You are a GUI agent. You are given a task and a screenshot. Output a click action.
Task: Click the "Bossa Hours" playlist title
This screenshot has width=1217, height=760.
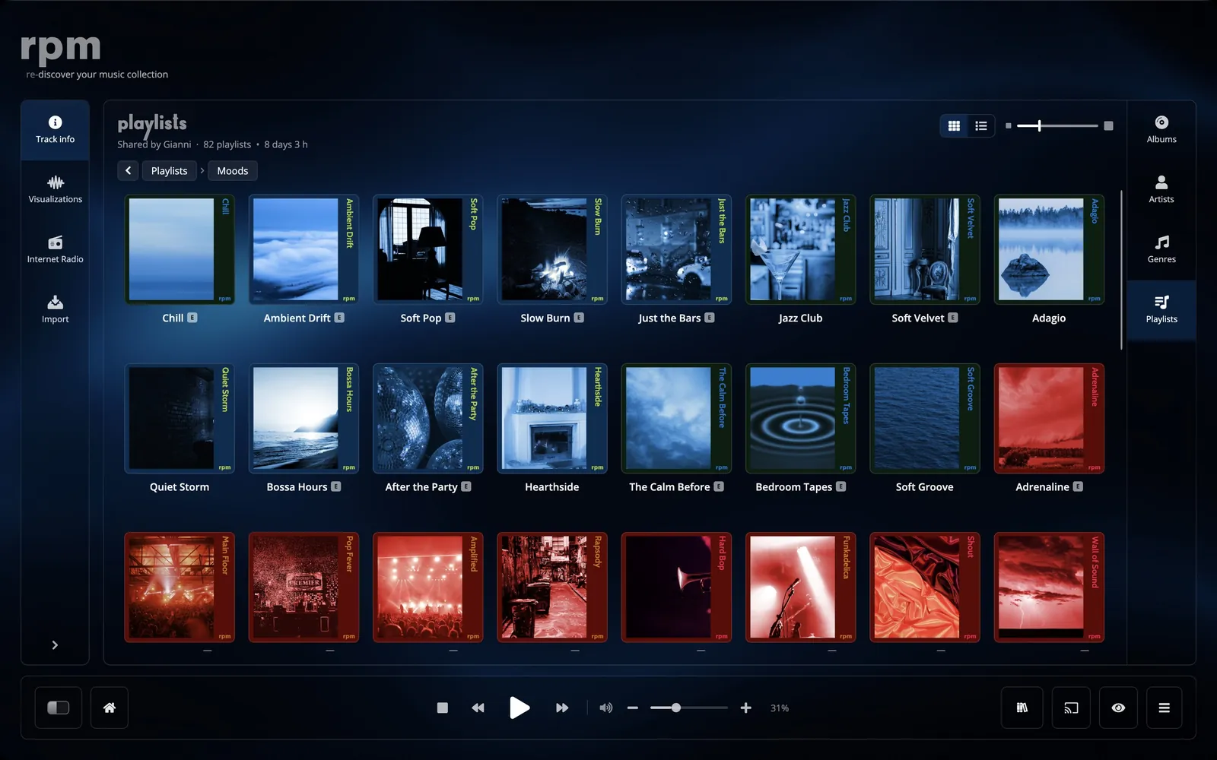(x=297, y=487)
